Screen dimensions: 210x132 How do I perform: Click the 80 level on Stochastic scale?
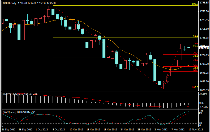201,113
